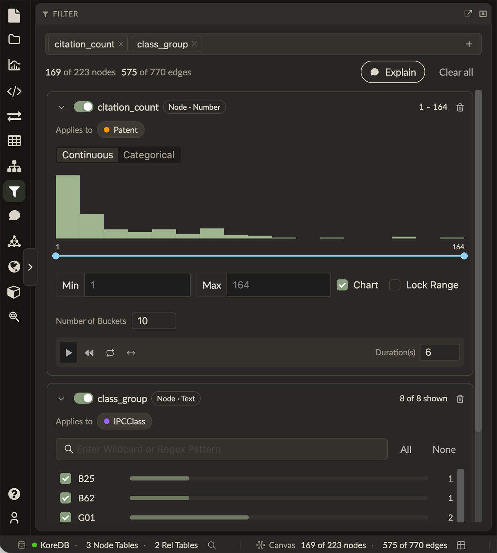Click the Number of Buckets field
The width and height of the screenshot is (497, 553).
[154, 321]
